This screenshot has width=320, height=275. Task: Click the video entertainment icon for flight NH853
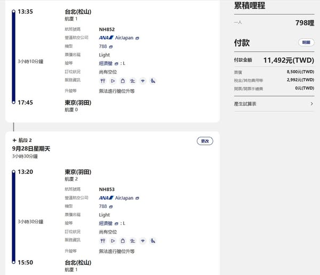(113, 241)
